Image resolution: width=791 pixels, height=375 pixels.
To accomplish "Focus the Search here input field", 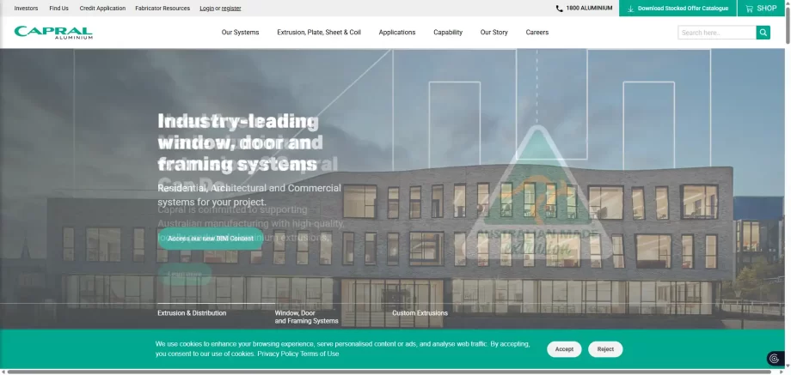I will (717, 33).
